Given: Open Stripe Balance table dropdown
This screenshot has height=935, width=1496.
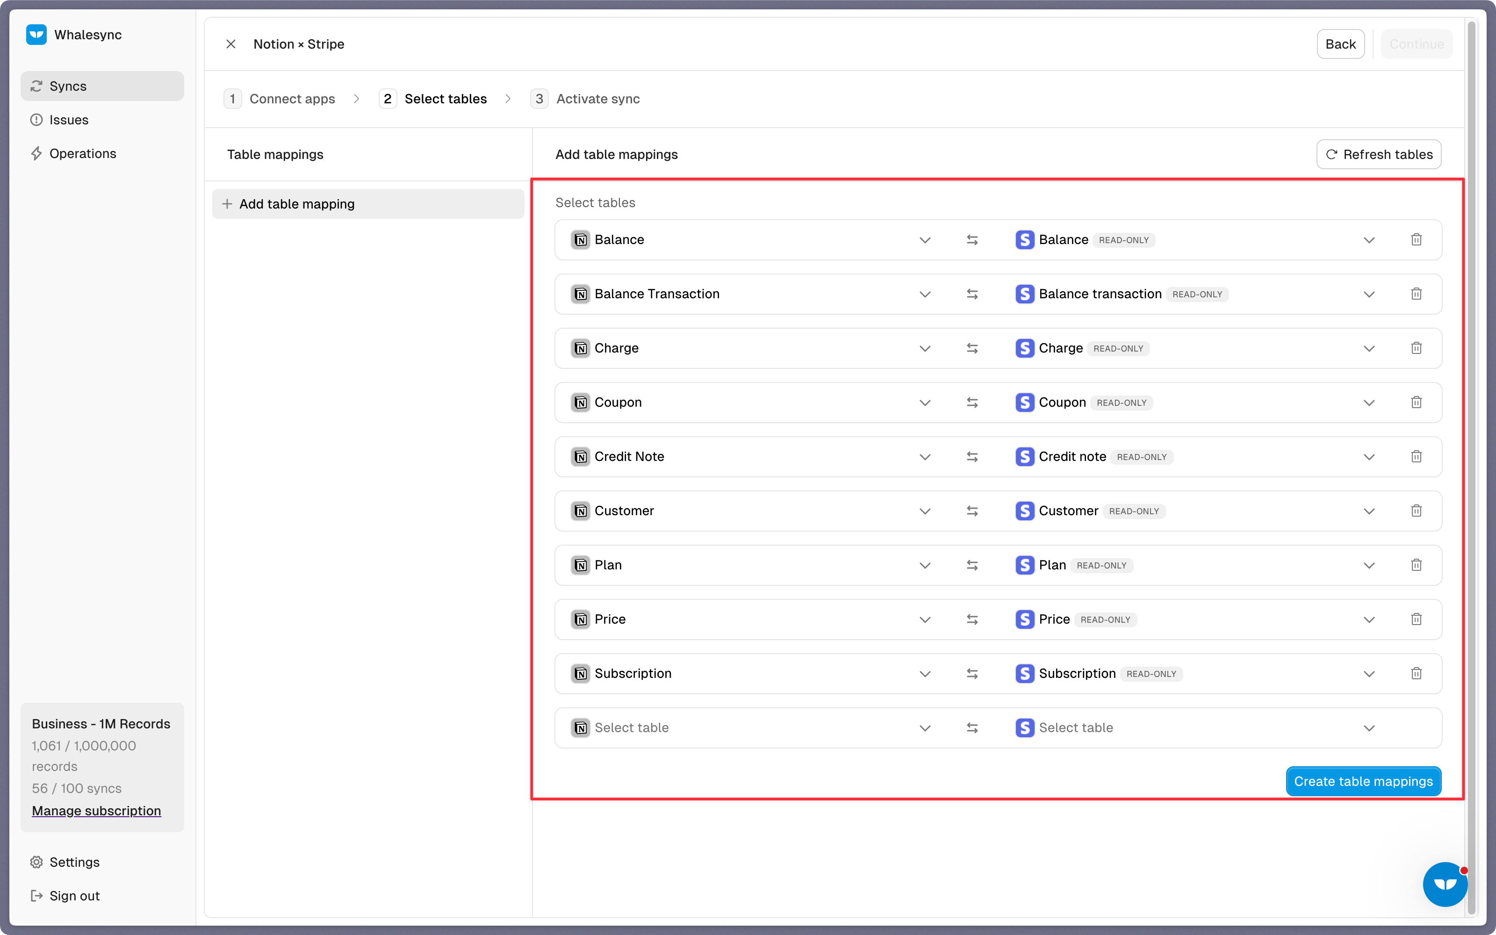Looking at the screenshot, I should (x=1195, y=240).
